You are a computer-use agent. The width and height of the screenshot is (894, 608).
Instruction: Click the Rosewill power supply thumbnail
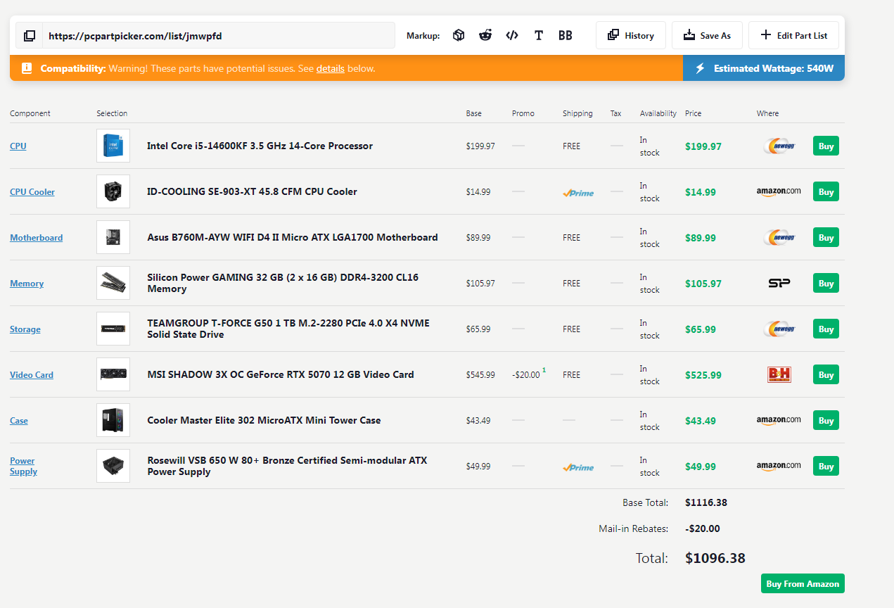[x=113, y=466]
